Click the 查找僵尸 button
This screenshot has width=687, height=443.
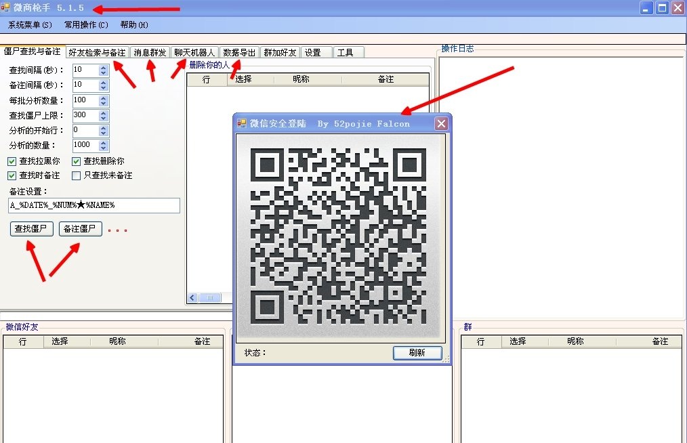pos(32,229)
